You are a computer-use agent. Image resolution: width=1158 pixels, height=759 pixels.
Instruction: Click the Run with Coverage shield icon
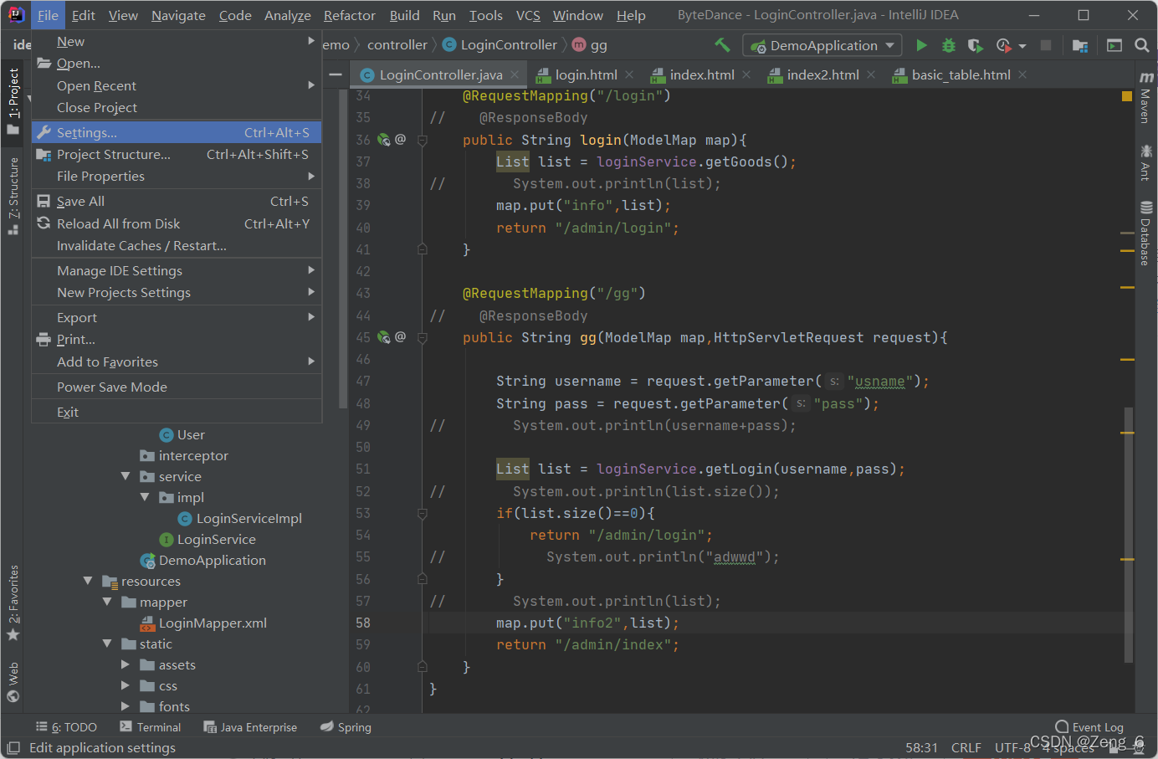coord(976,45)
